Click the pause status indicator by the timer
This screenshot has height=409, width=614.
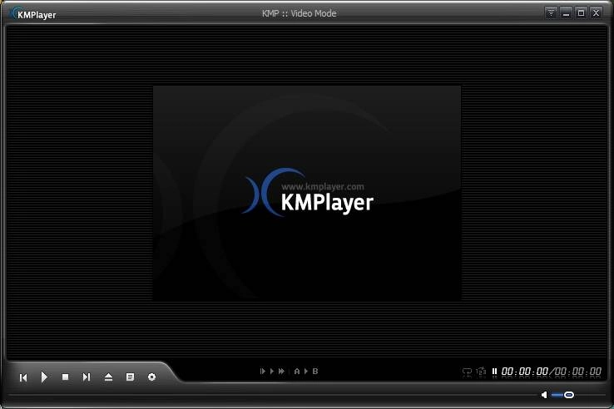pos(494,372)
